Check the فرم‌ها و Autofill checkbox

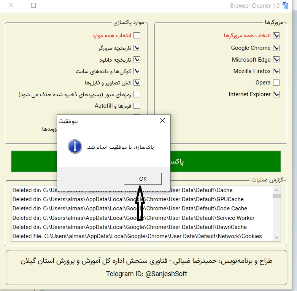pos(137,106)
